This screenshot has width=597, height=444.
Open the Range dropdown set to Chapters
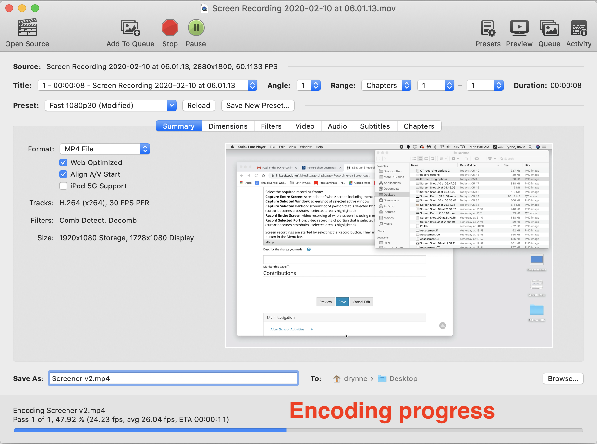pyautogui.click(x=386, y=85)
